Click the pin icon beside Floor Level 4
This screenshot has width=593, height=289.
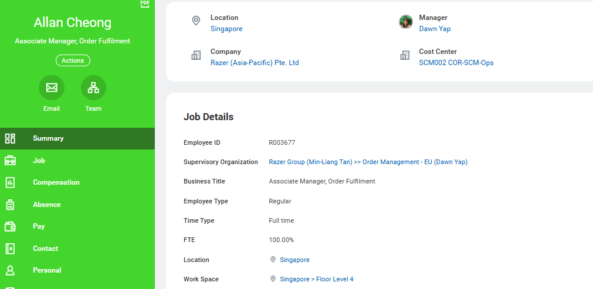(x=273, y=279)
